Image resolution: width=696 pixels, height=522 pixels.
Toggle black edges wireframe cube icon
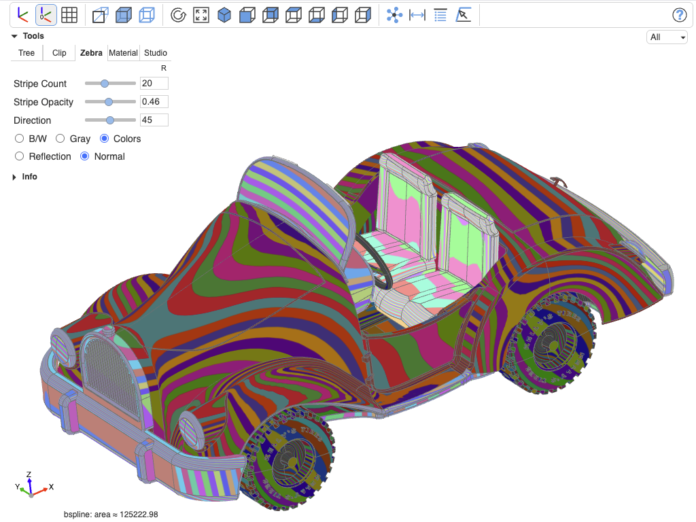(x=147, y=15)
